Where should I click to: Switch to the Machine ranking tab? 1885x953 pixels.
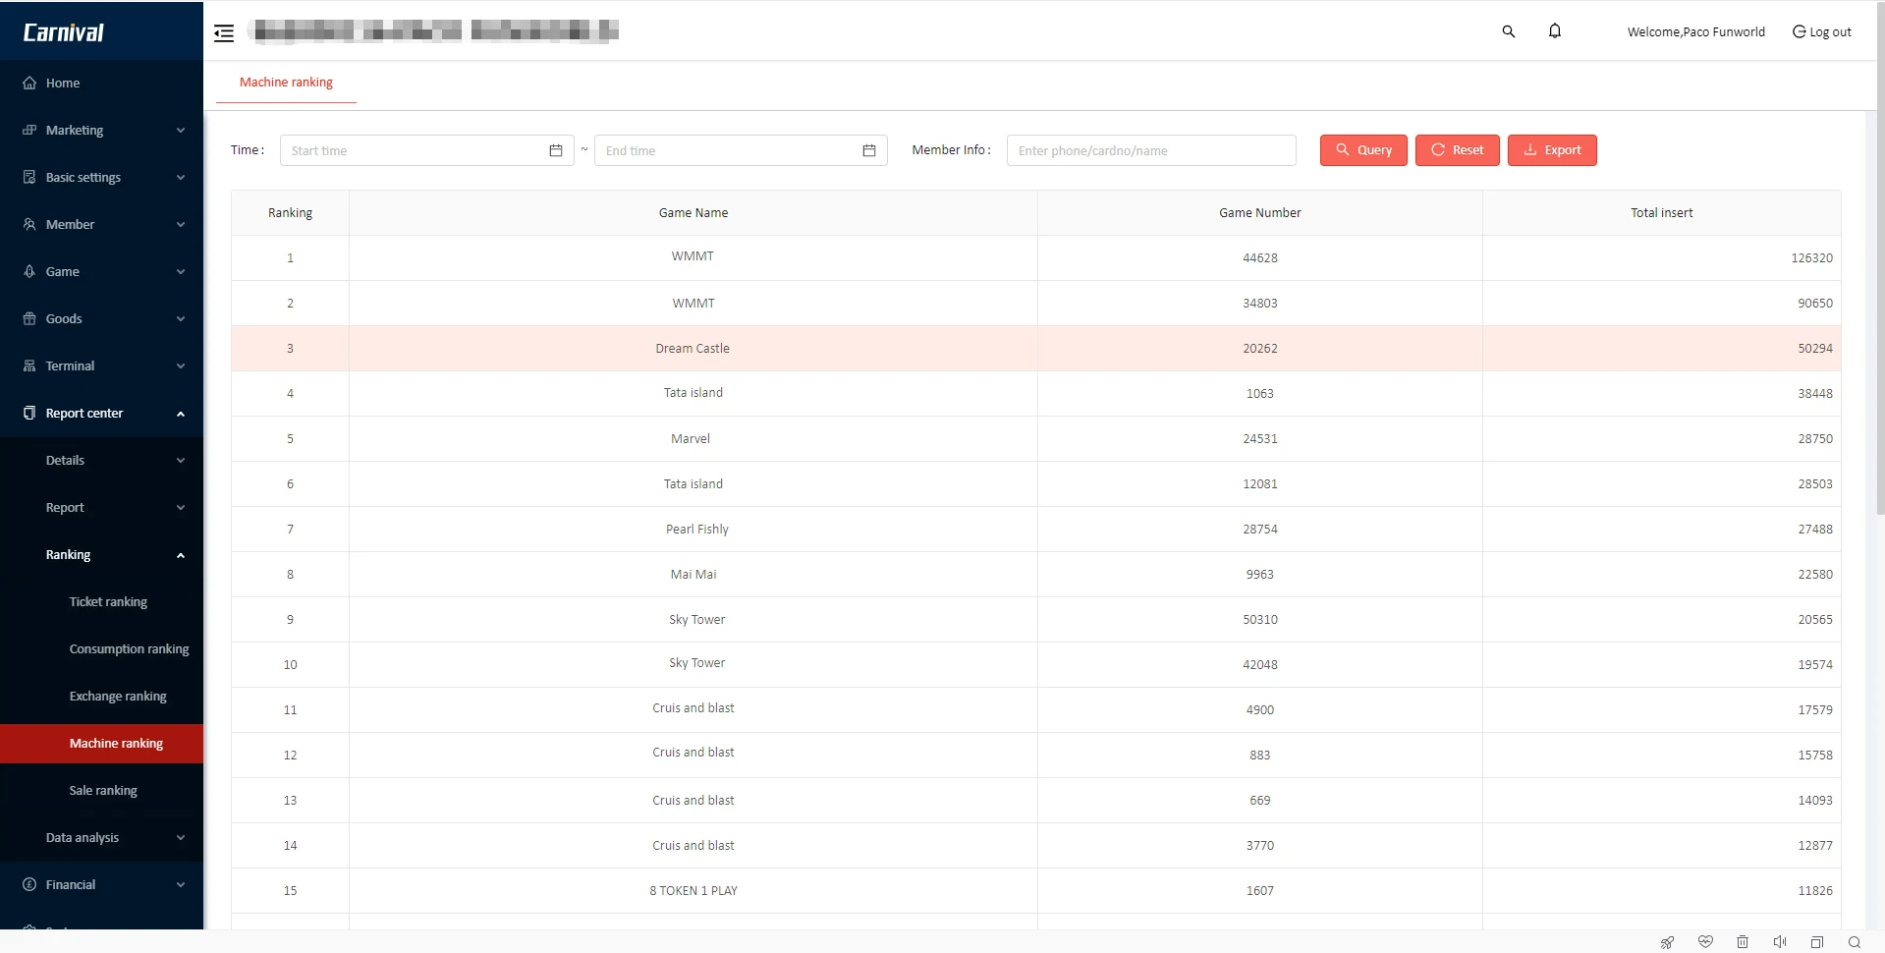coord(286,82)
